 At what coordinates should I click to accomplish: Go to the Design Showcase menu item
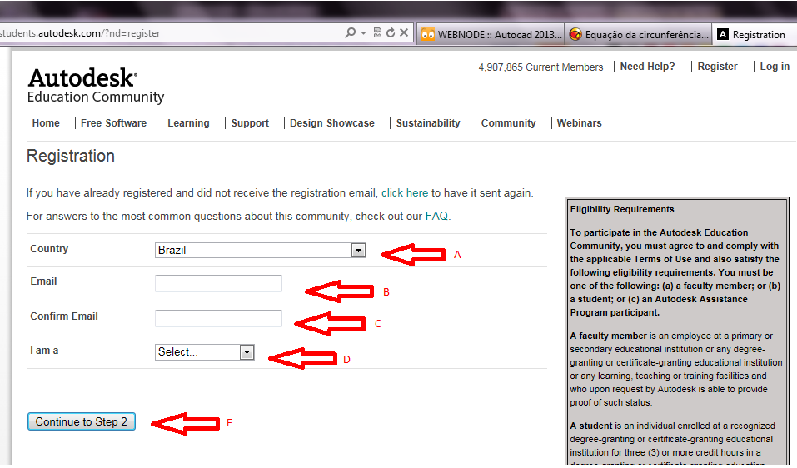(x=331, y=123)
